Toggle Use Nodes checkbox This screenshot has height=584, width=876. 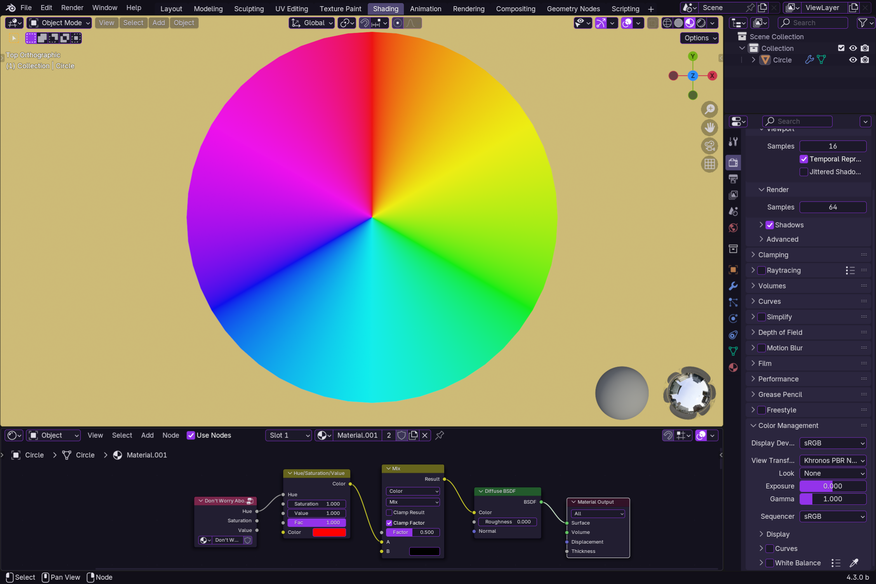pos(191,435)
